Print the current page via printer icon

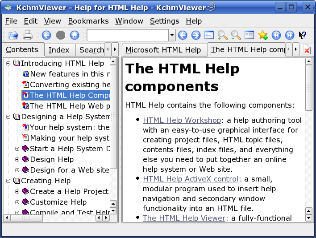[x=28, y=35]
